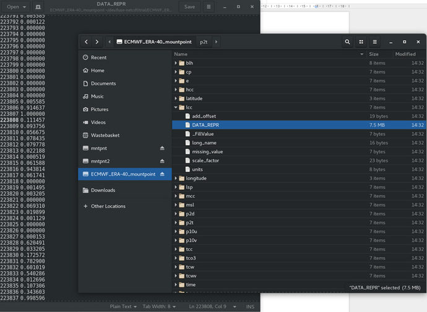Select the missing_value file
Image resolution: width=427 pixels, height=312 pixels.
tap(299, 151)
